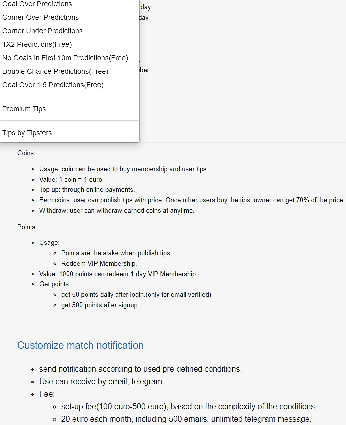Open Goal Over Predictions menu item
The width and height of the screenshot is (346, 425).
37,4
